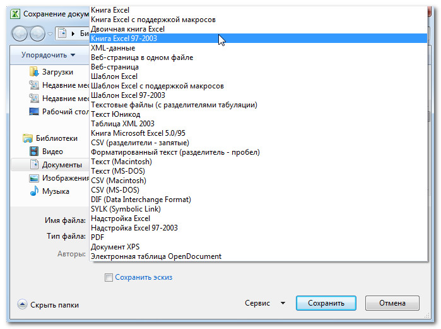441x329 pixels.
Task: Choose Шаблон Excel 97-2003
Action: coord(259,95)
